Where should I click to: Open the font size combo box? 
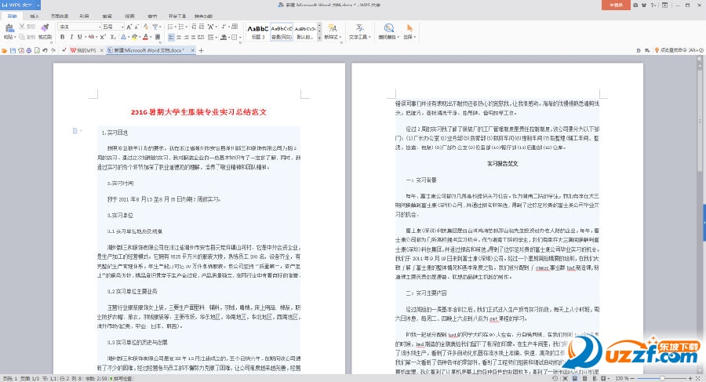112,27
